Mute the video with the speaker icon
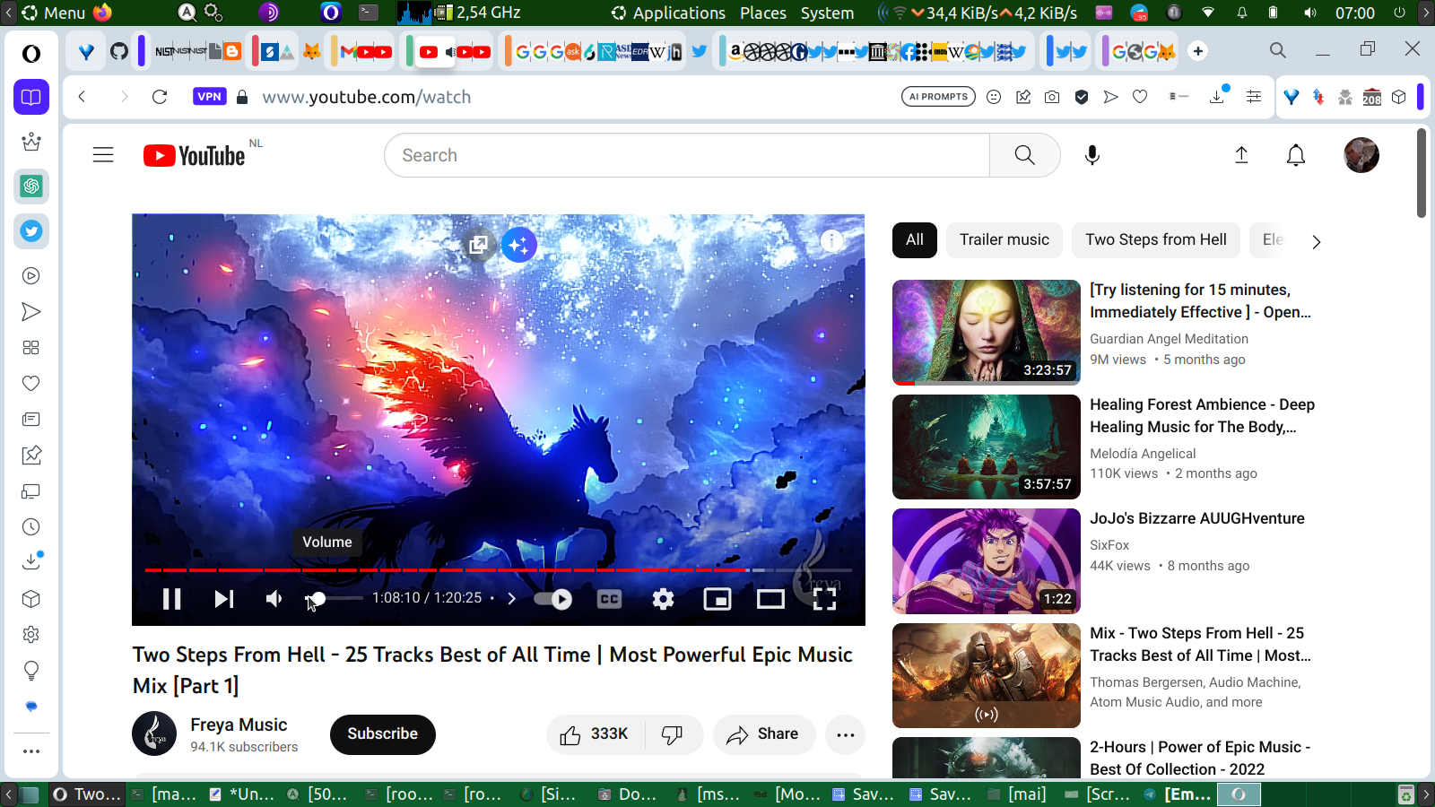The width and height of the screenshot is (1435, 807). pos(274,599)
